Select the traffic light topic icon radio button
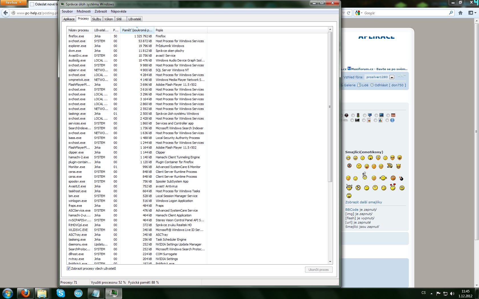Viewport: 479px width, 299px height. point(353,115)
